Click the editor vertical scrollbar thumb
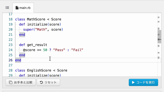 [159, 37]
